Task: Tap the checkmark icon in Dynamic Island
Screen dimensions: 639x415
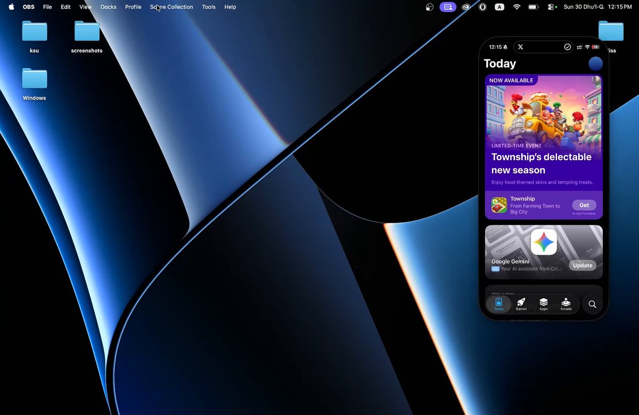Action: 568,47
